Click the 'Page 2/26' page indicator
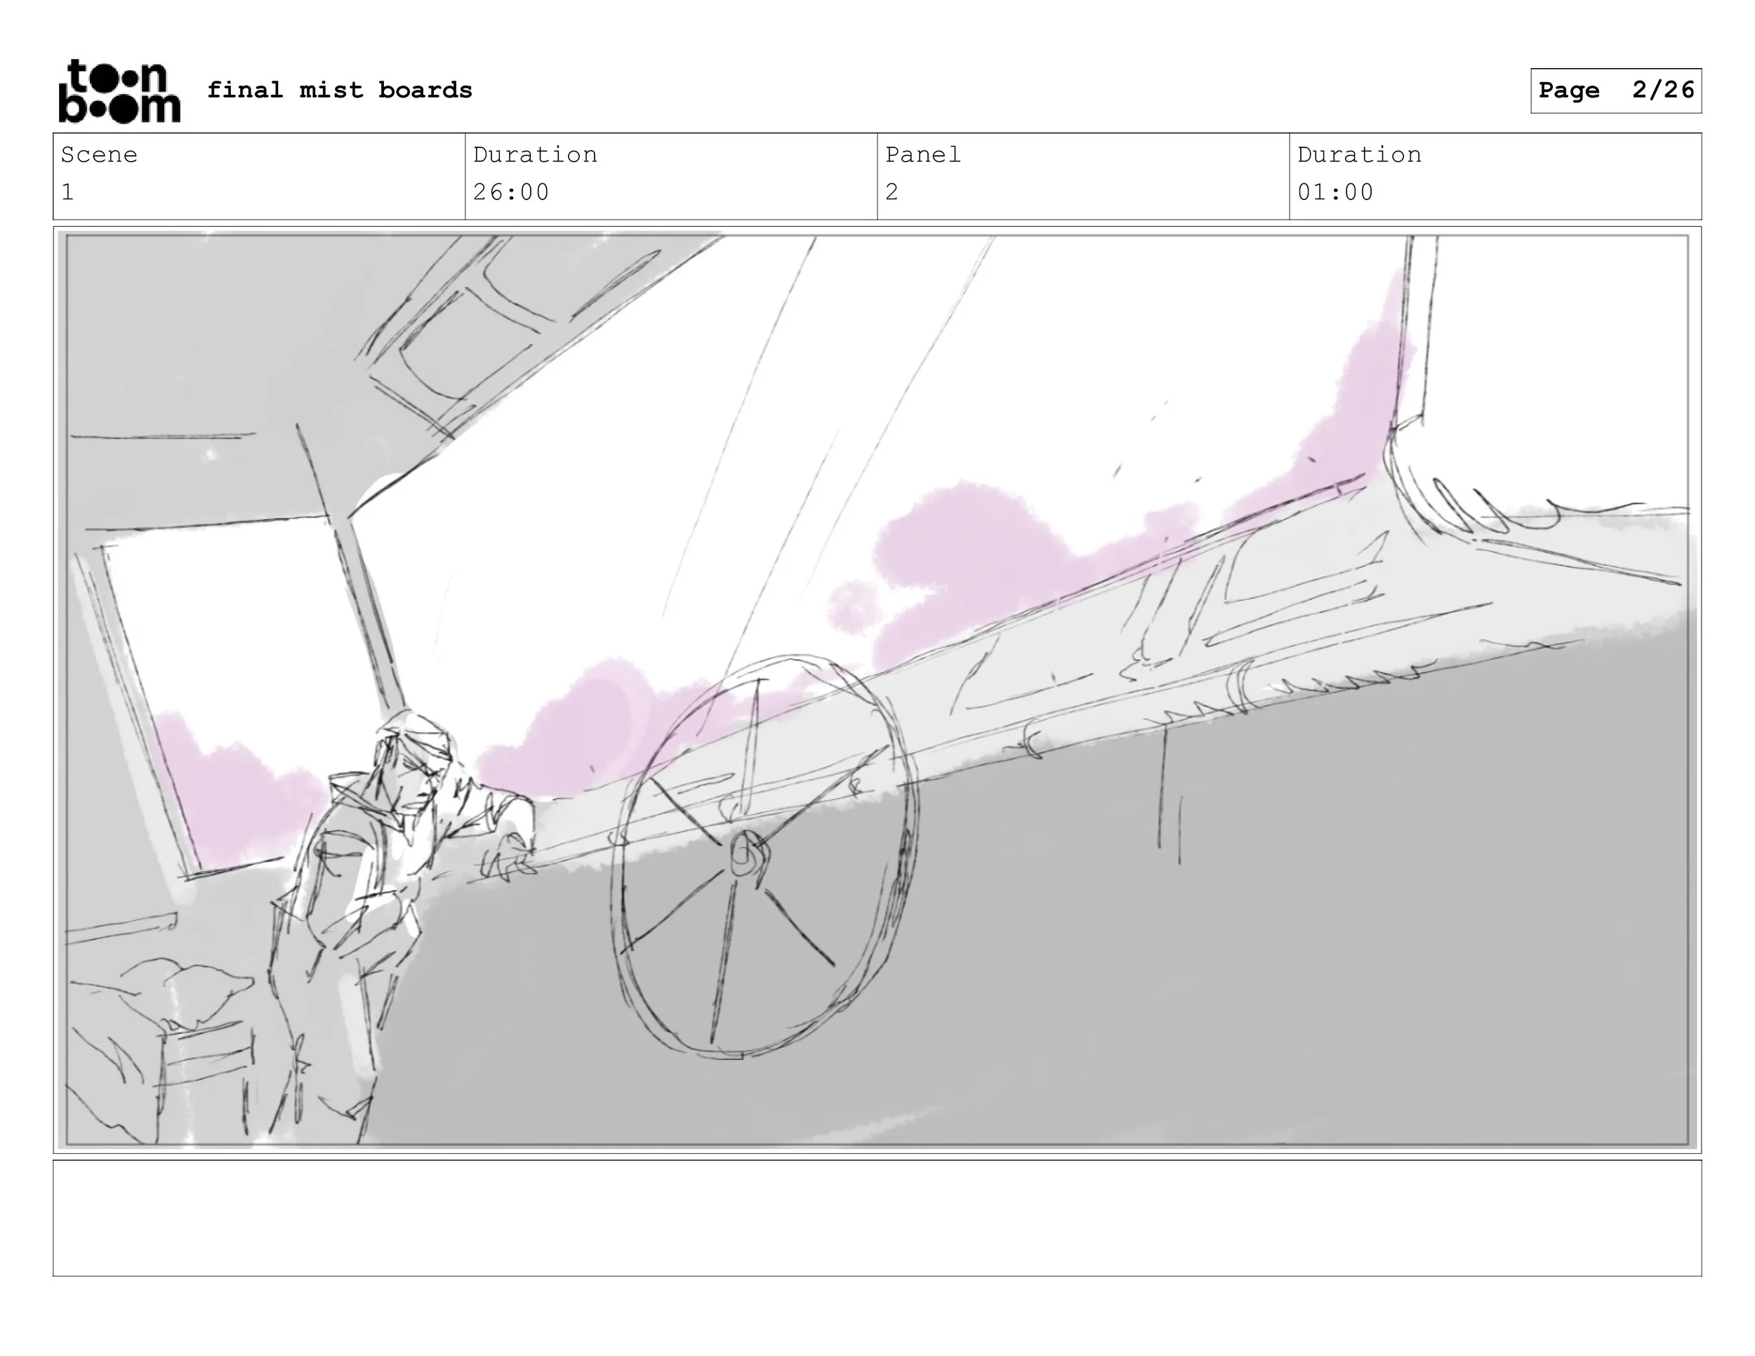Screen dimensions: 1755x1356 tap(1616, 90)
